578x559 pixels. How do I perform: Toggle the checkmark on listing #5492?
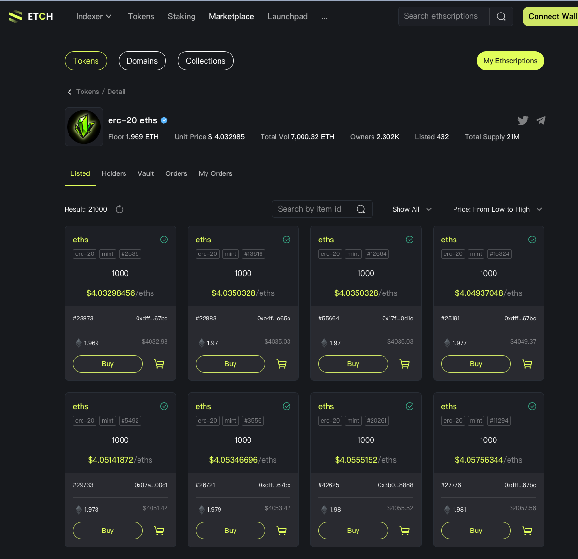(164, 406)
